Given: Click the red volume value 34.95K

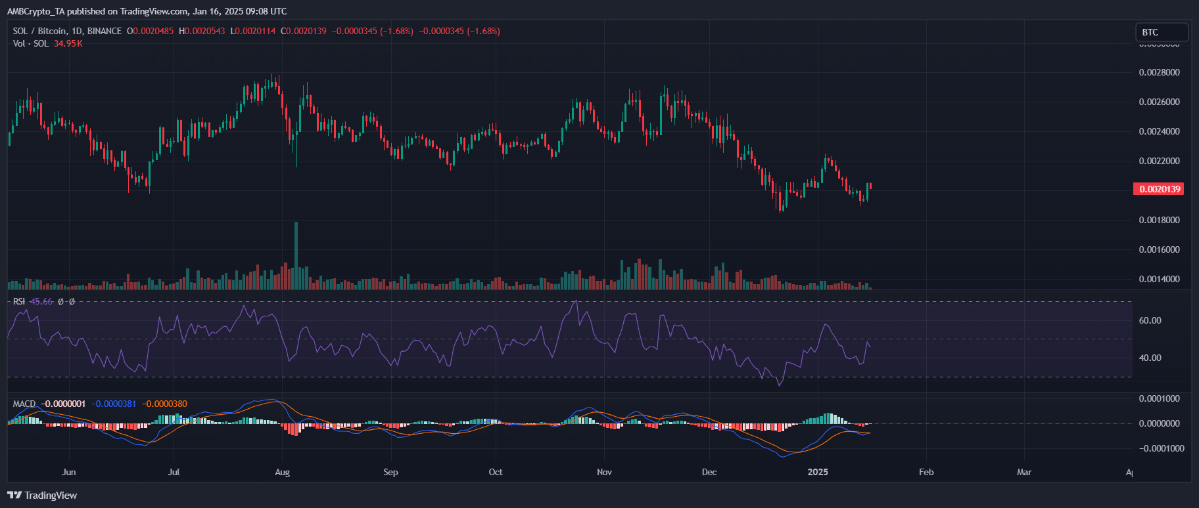Looking at the screenshot, I should coord(68,43).
